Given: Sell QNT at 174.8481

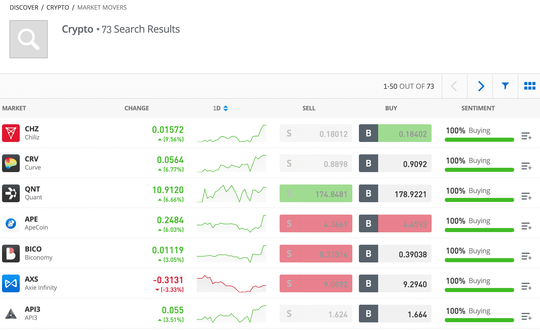Looking at the screenshot, I should click(x=316, y=193).
